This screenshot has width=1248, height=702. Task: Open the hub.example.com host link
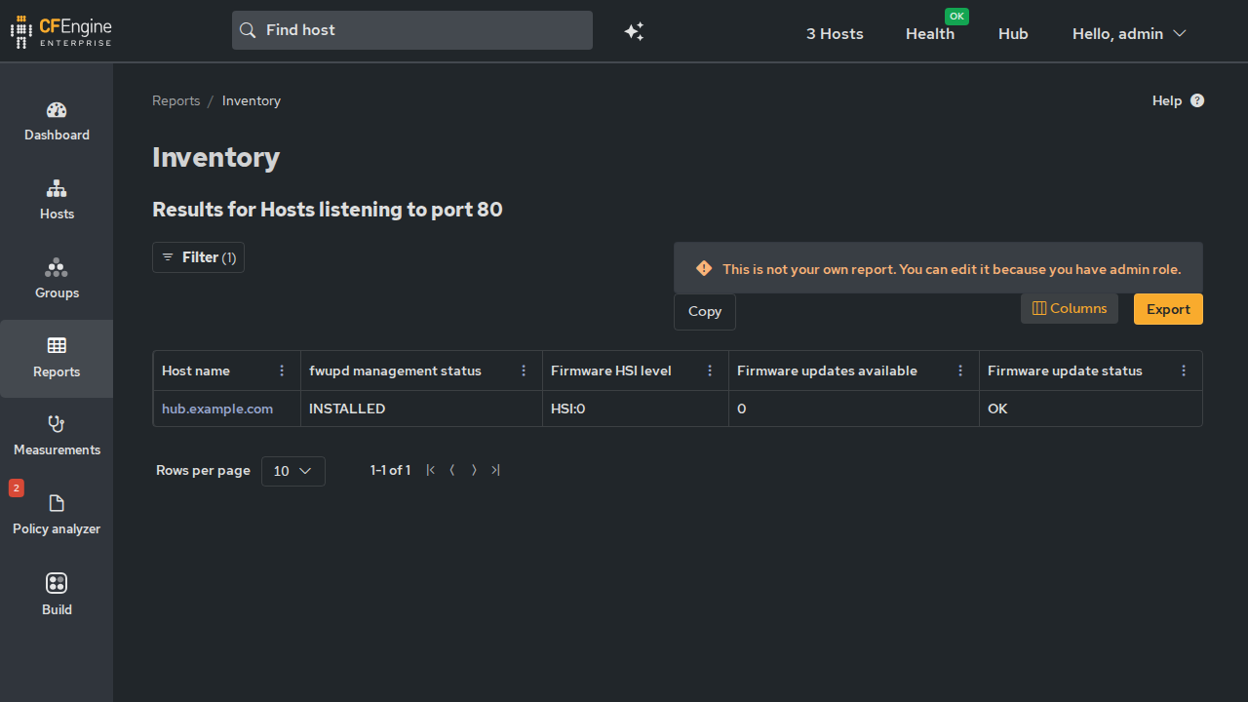(x=217, y=409)
